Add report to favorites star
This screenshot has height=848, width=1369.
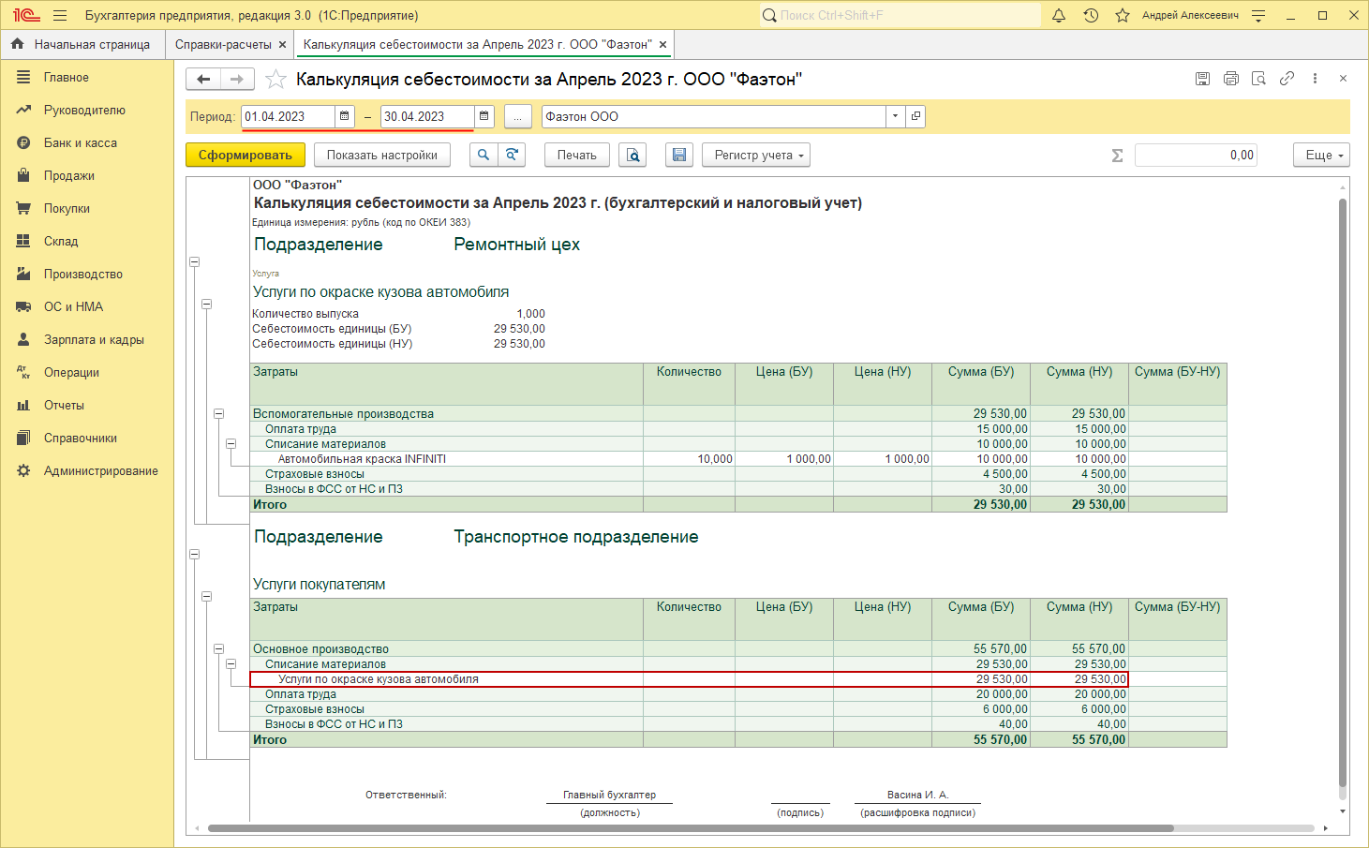point(275,80)
